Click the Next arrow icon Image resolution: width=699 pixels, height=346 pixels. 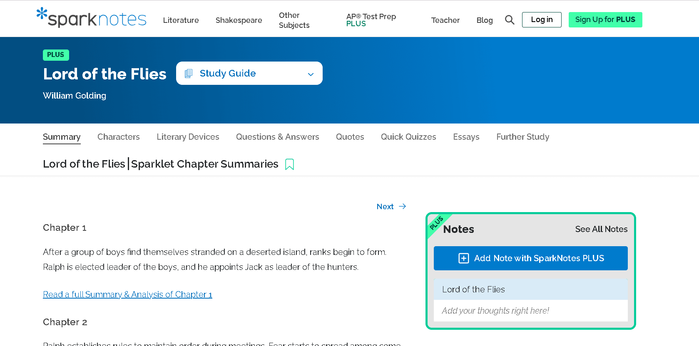(402, 206)
